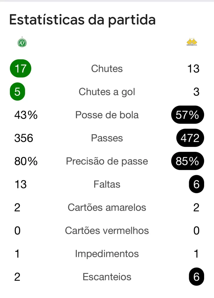Click the Estatísticas da partida heading

point(82,20)
